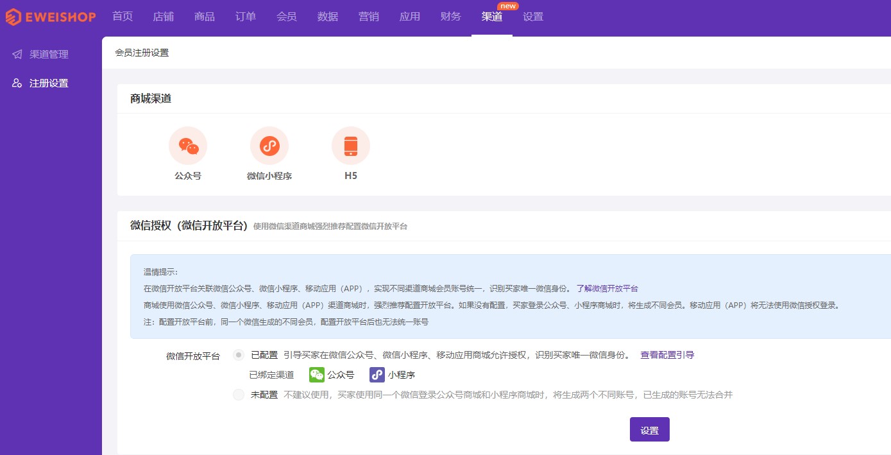Click the new badge above 渠道
The width and height of the screenshot is (891, 455).
[x=508, y=6]
